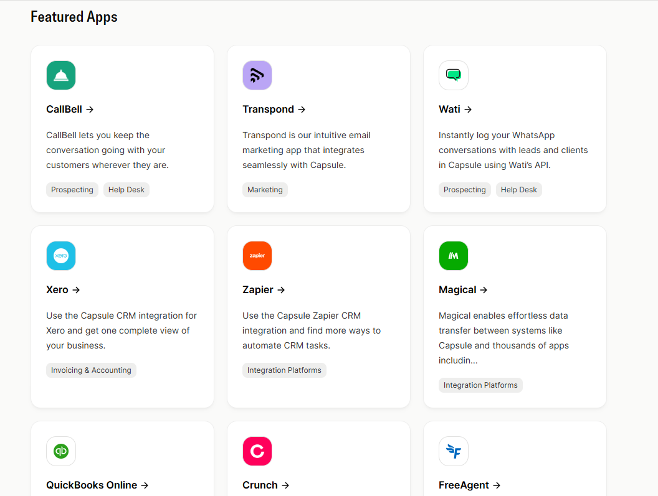Select Help Desk tag on Wati card
Screen dimensions: 658x496
pyautogui.click(x=518, y=190)
